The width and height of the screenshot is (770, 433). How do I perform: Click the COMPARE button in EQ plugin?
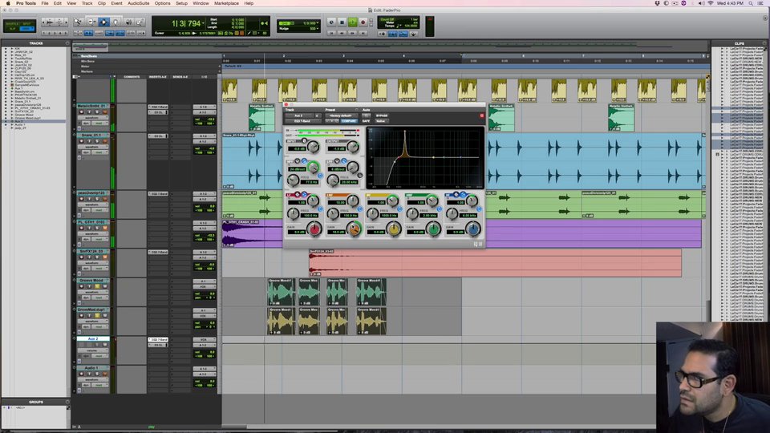click(x=349, y=121)
